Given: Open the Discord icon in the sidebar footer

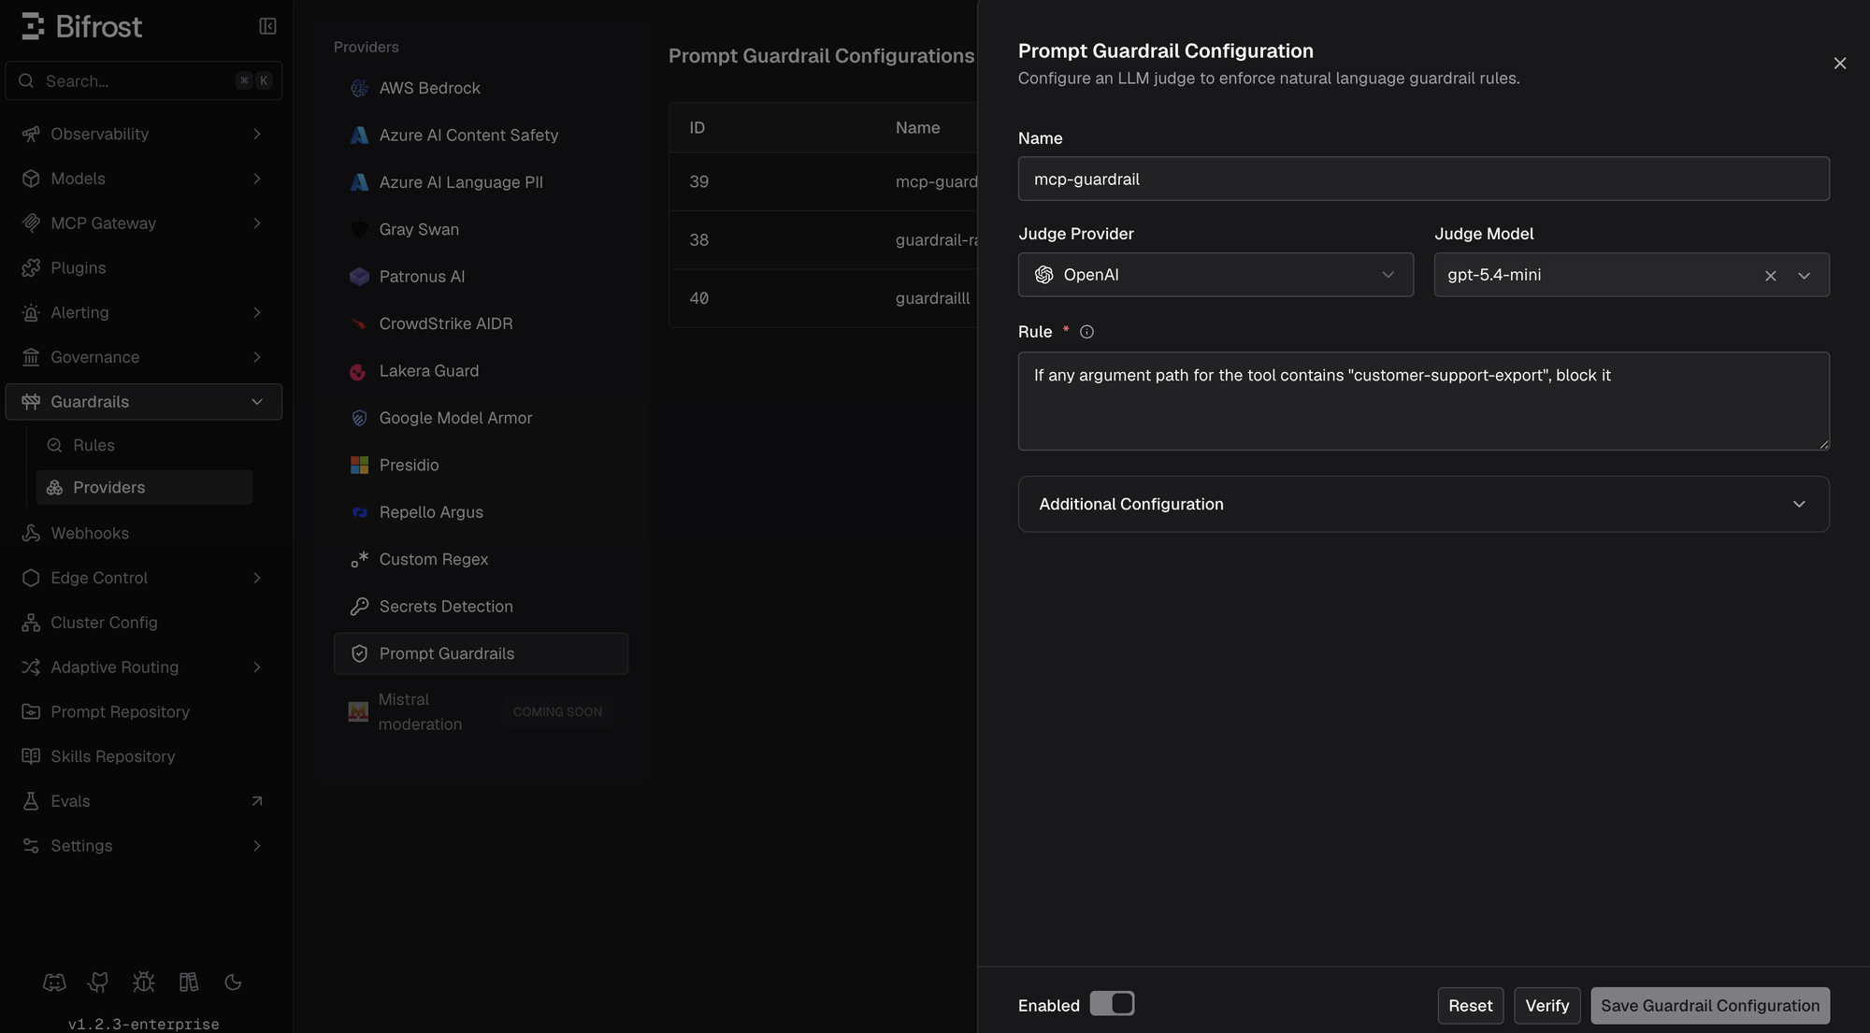Looking at the screenshot, I should (54, 982).
